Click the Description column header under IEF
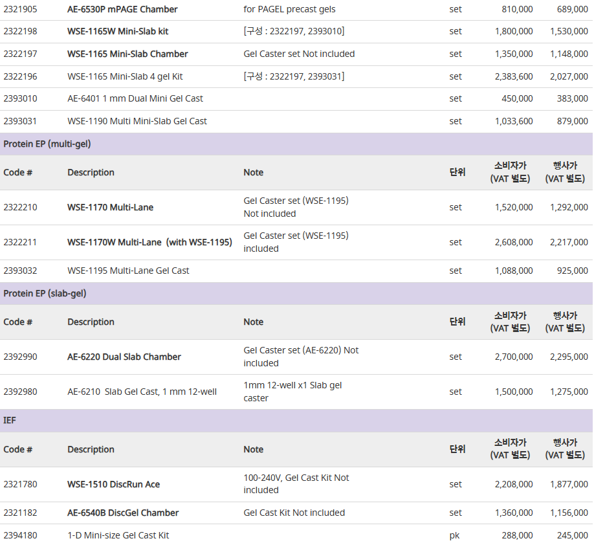Image resolution: width=594 pixels, height=543 pixels. [x=91, y=449]
